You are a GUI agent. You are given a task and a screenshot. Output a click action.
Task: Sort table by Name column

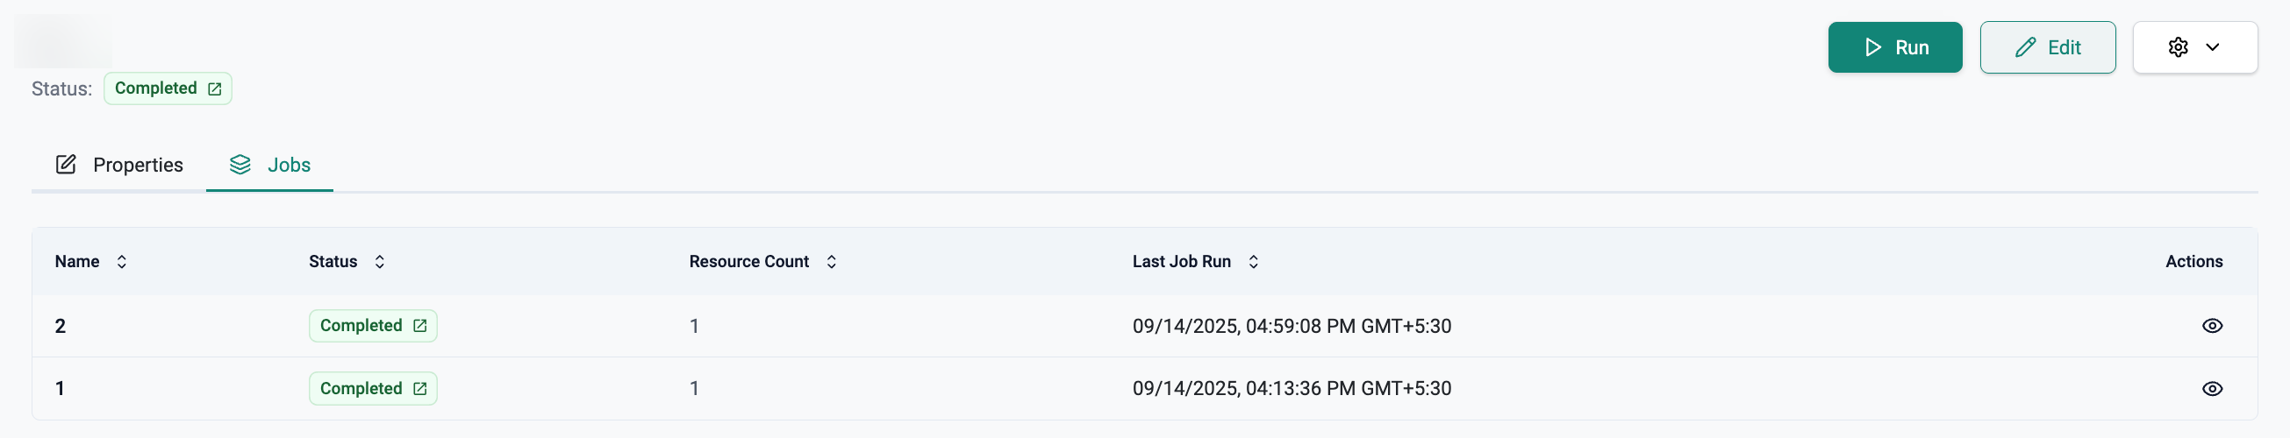122,262
